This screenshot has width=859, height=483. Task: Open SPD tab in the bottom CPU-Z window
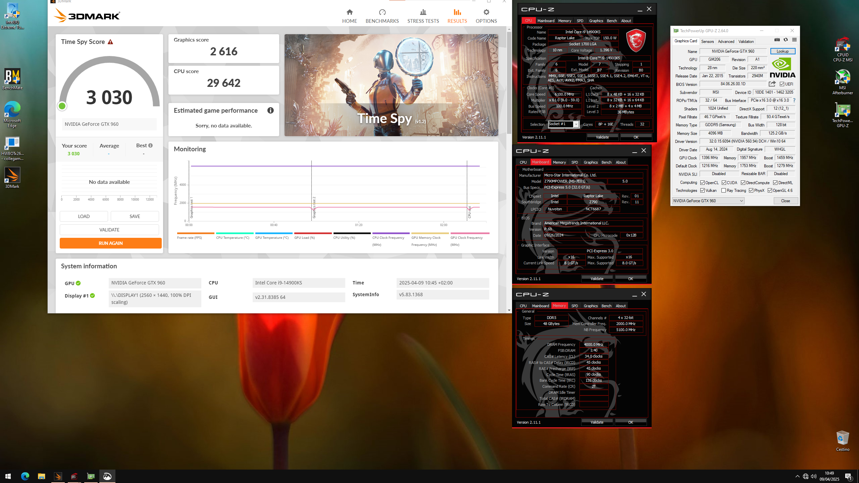pyautogui.click(x=574, y=306)
